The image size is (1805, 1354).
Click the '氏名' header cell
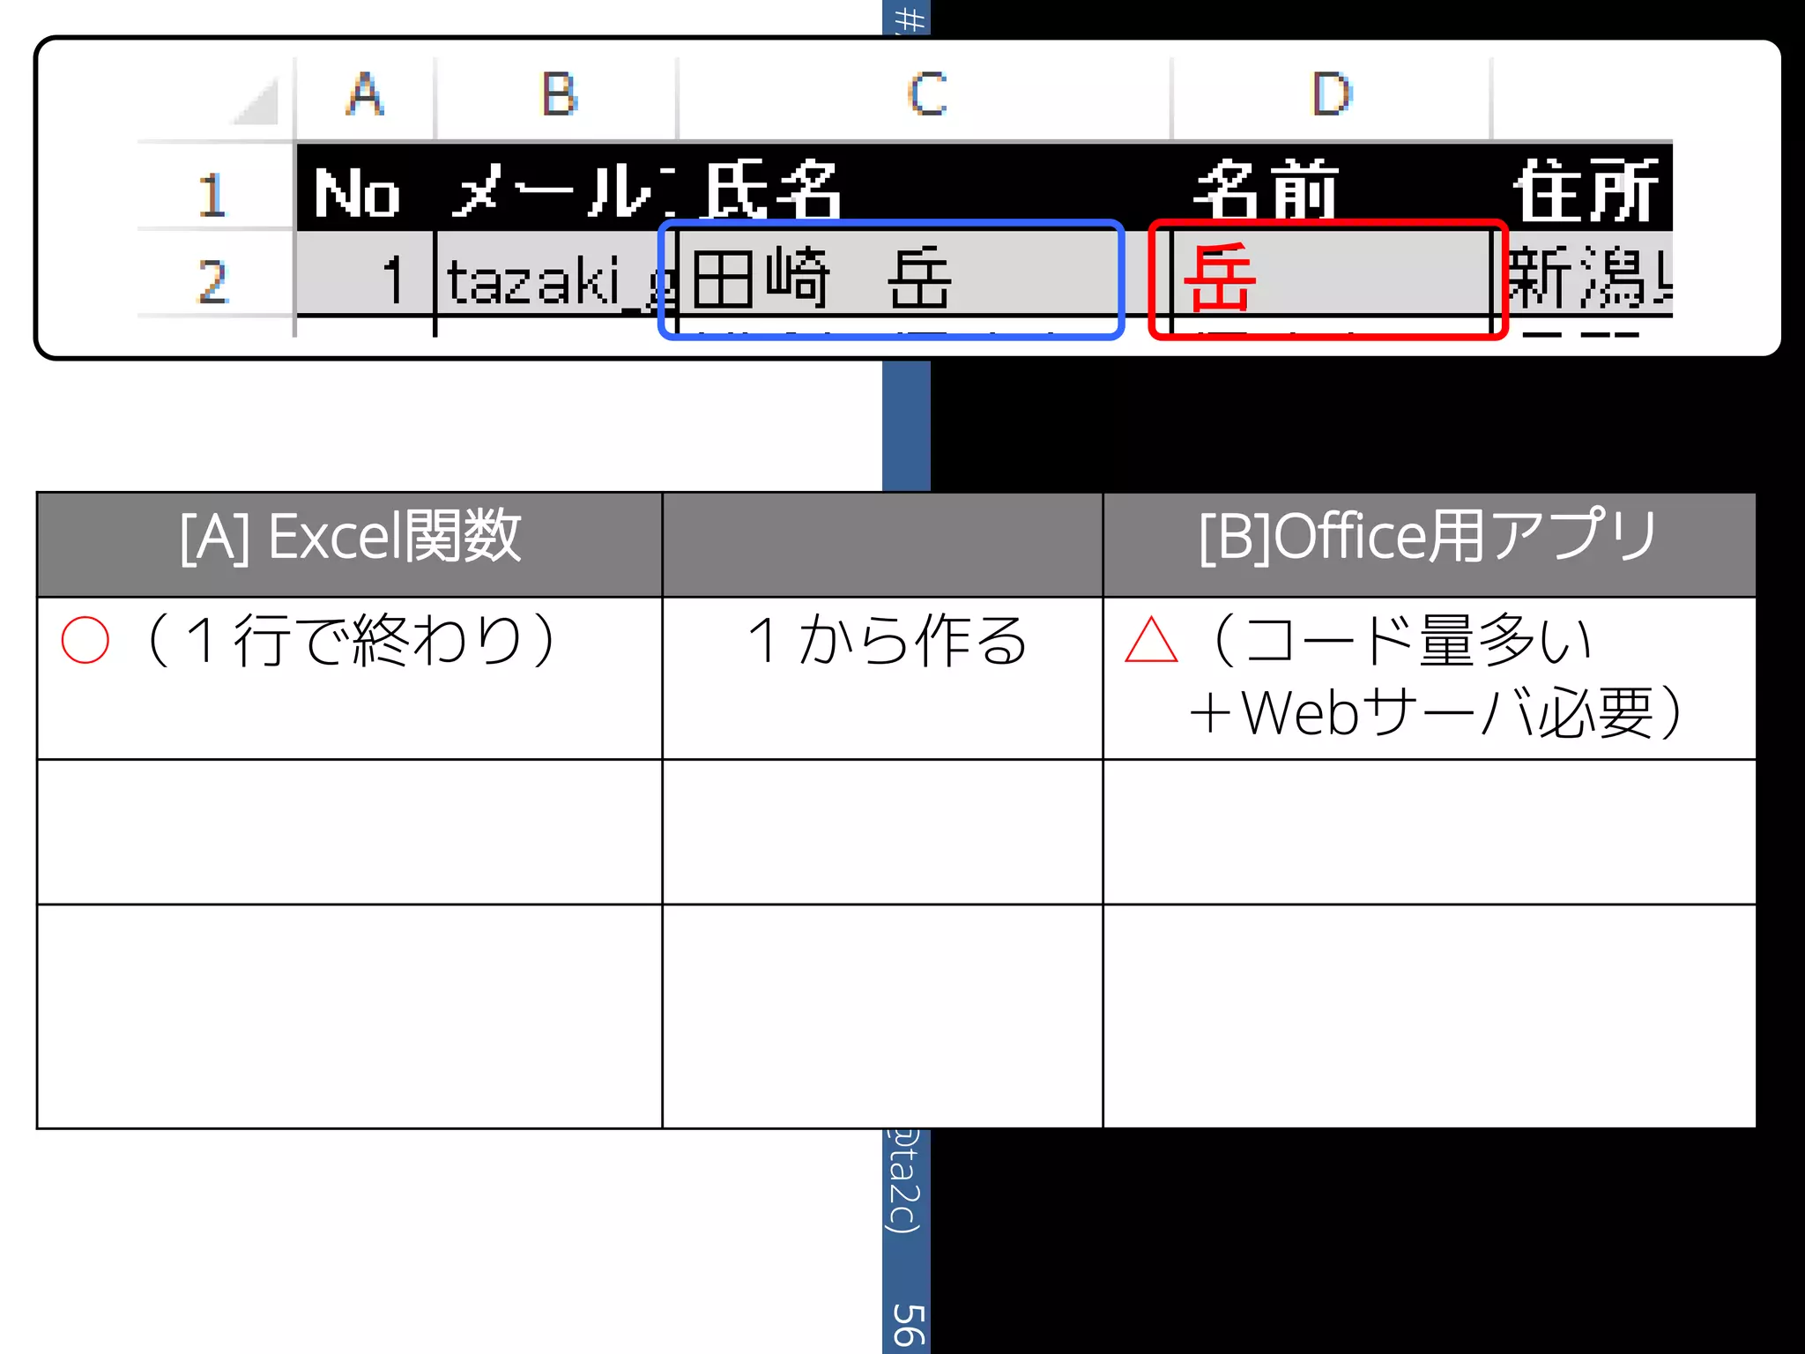point(925,189)
